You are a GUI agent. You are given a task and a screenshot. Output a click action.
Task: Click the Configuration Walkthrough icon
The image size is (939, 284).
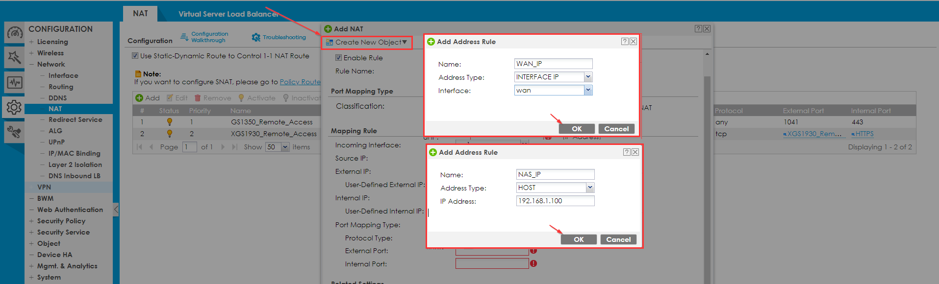[184, 37]
